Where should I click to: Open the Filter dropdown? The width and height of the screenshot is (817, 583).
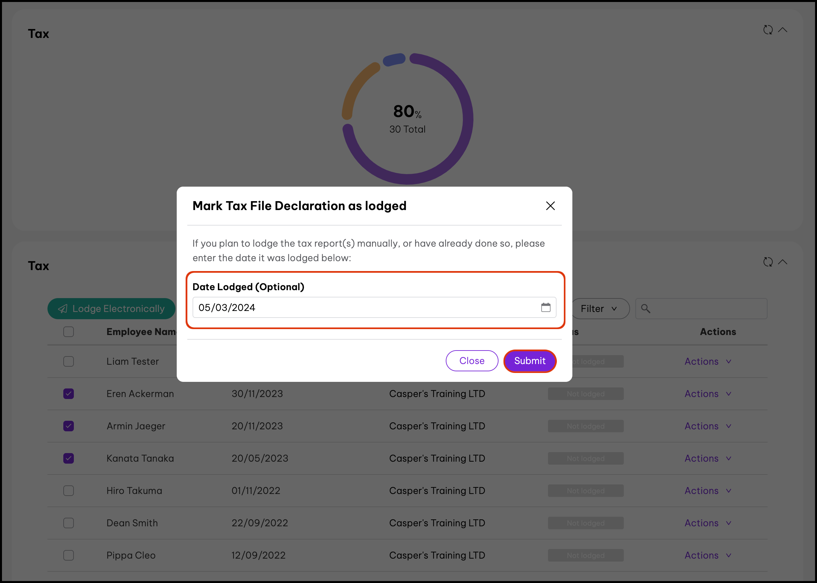click(599, 309)
